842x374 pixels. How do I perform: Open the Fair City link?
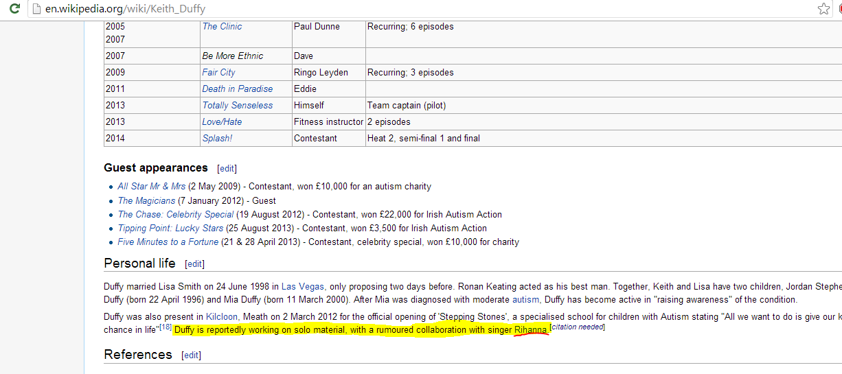[218, 73]
